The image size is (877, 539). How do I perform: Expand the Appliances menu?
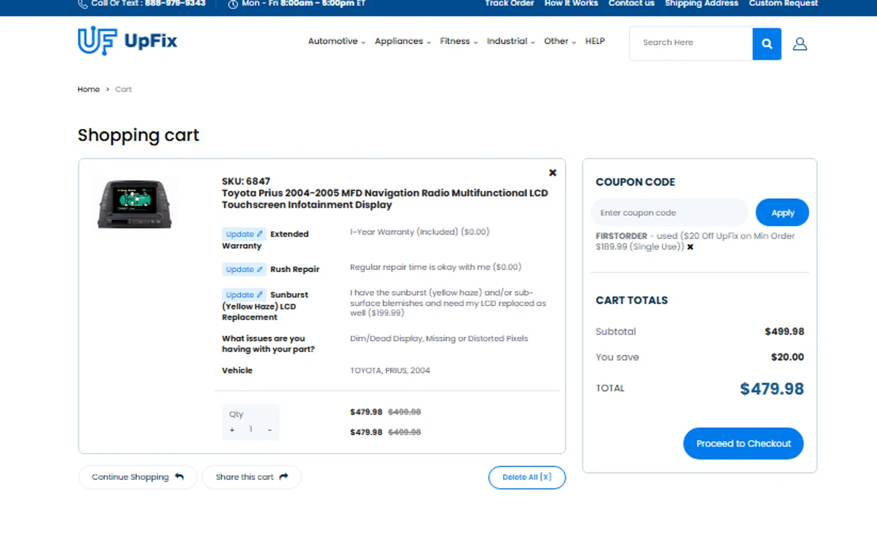tap(402, 41)
